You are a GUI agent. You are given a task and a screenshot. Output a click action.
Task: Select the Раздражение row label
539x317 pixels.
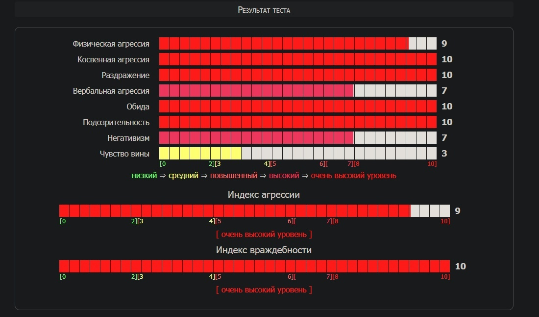(125, 75)
